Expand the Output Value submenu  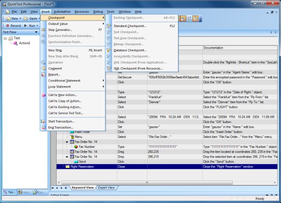point(104,24)
